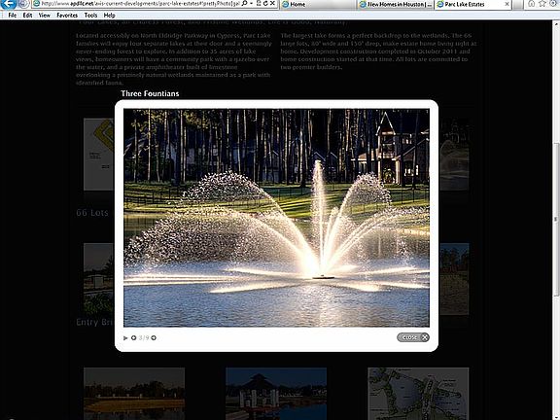The image size is (560, 420).
Task: Open the address bar dropdown arrow
Action: [252, 4]
